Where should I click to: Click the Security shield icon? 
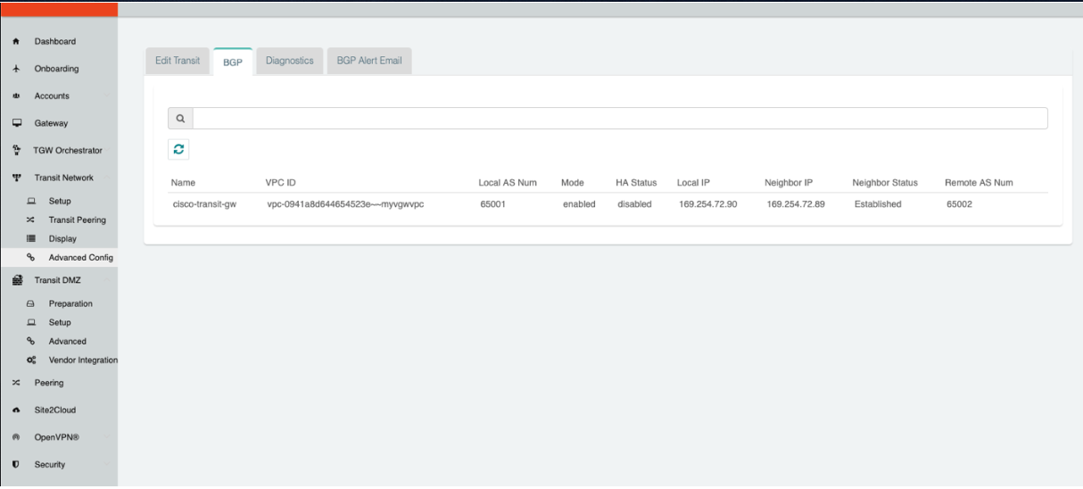[x=16, y=464]
